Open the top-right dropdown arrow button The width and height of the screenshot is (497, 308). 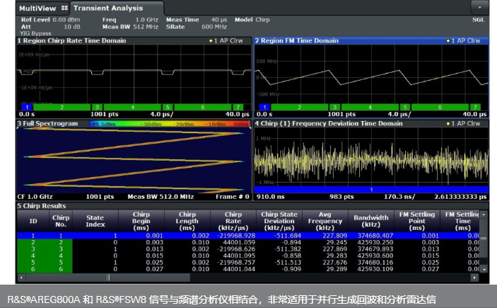click(479, 7)
